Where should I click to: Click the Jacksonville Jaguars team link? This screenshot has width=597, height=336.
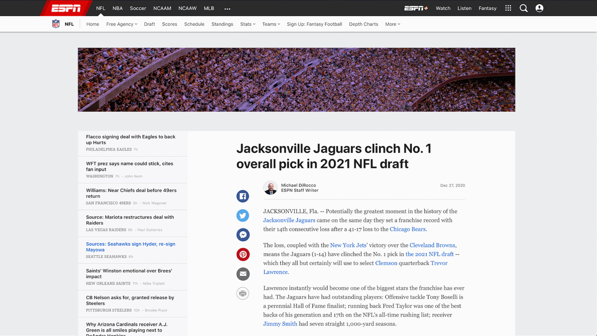pos(289,220)
